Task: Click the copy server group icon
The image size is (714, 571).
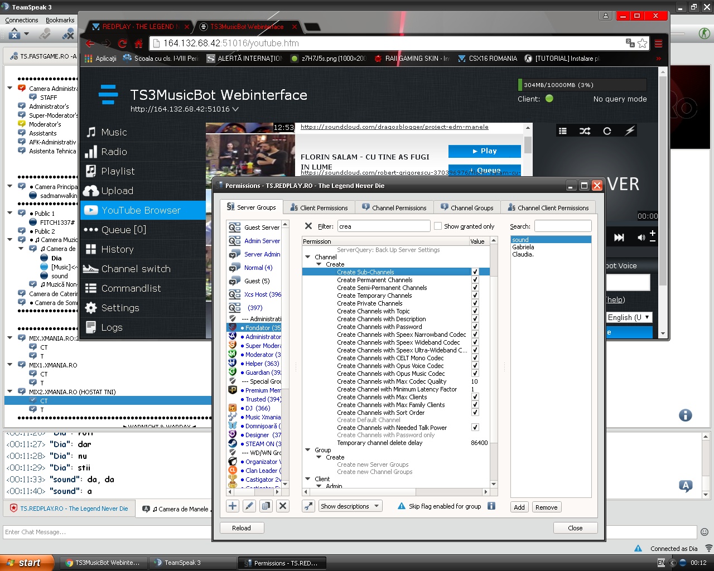Action: pyautogui.click(x=266, y=506)
